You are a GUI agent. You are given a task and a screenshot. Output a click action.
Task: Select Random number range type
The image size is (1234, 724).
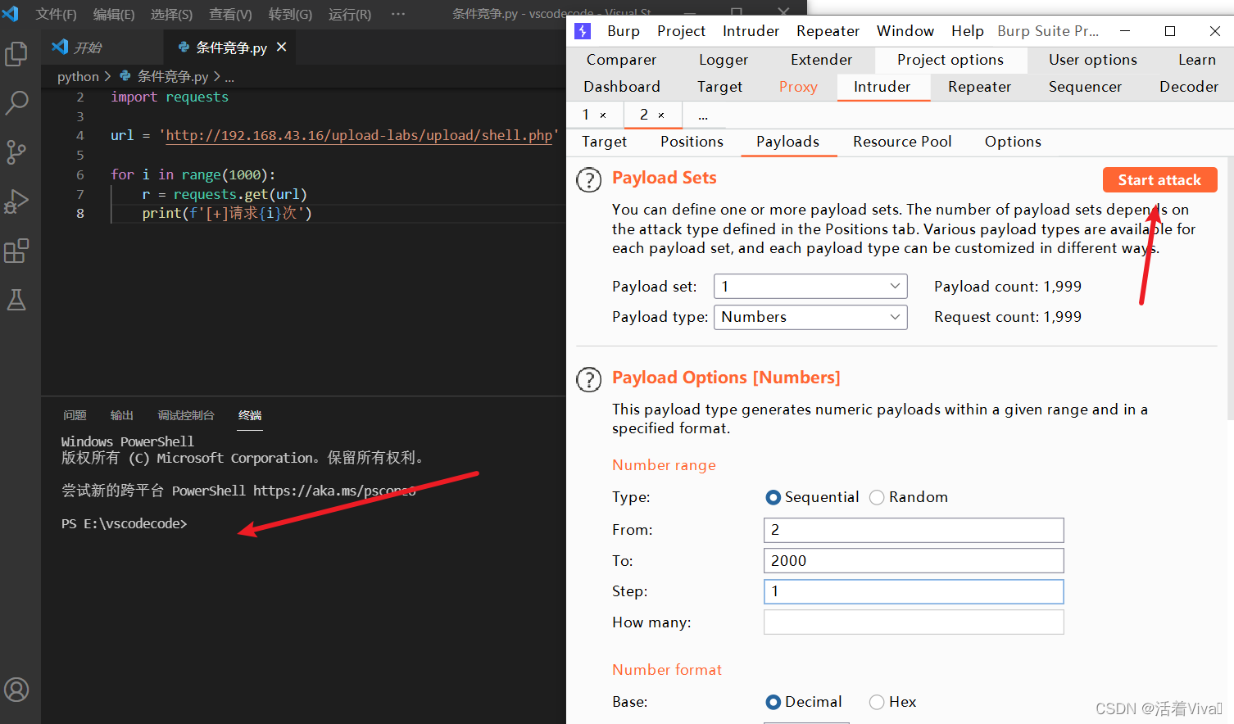[x=877, y=497]
